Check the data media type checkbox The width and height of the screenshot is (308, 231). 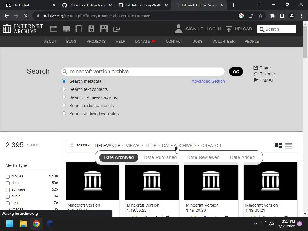[x=8, y=183]
